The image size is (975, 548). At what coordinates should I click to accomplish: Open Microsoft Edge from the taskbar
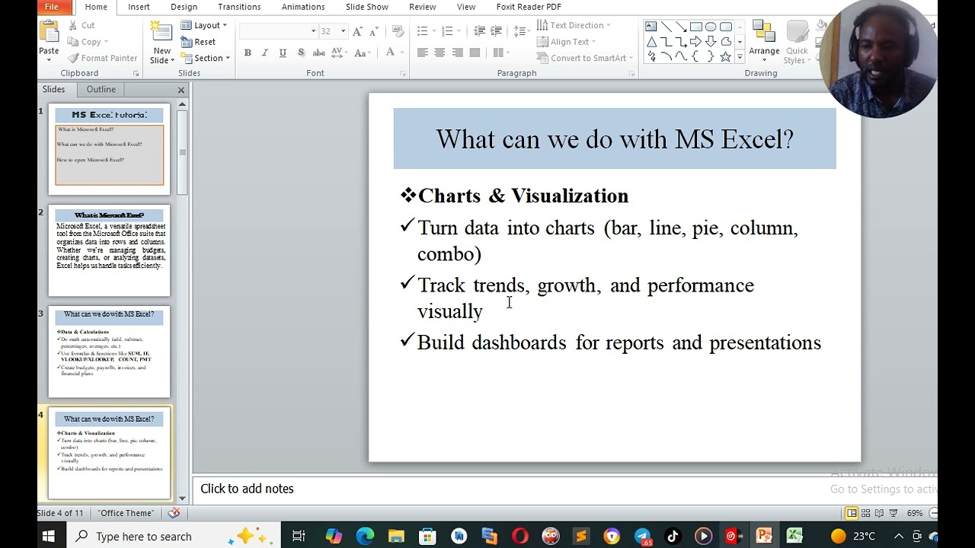(365, 536)
